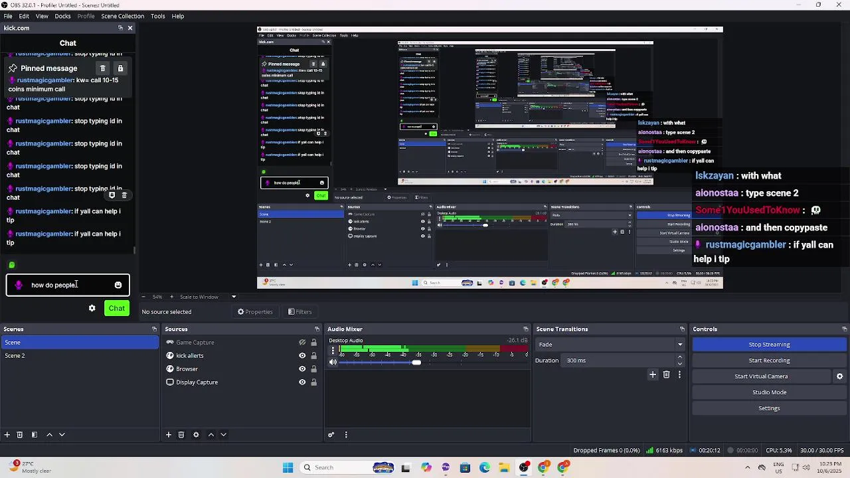Image resolution: width=850 pixels, height=478 pixels.
Task: Remove selected source trash icon
Action: pyautogui.click(x=181, y=435)
